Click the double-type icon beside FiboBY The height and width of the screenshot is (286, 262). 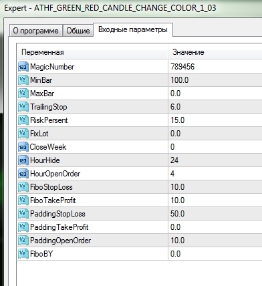pos(23,254)
